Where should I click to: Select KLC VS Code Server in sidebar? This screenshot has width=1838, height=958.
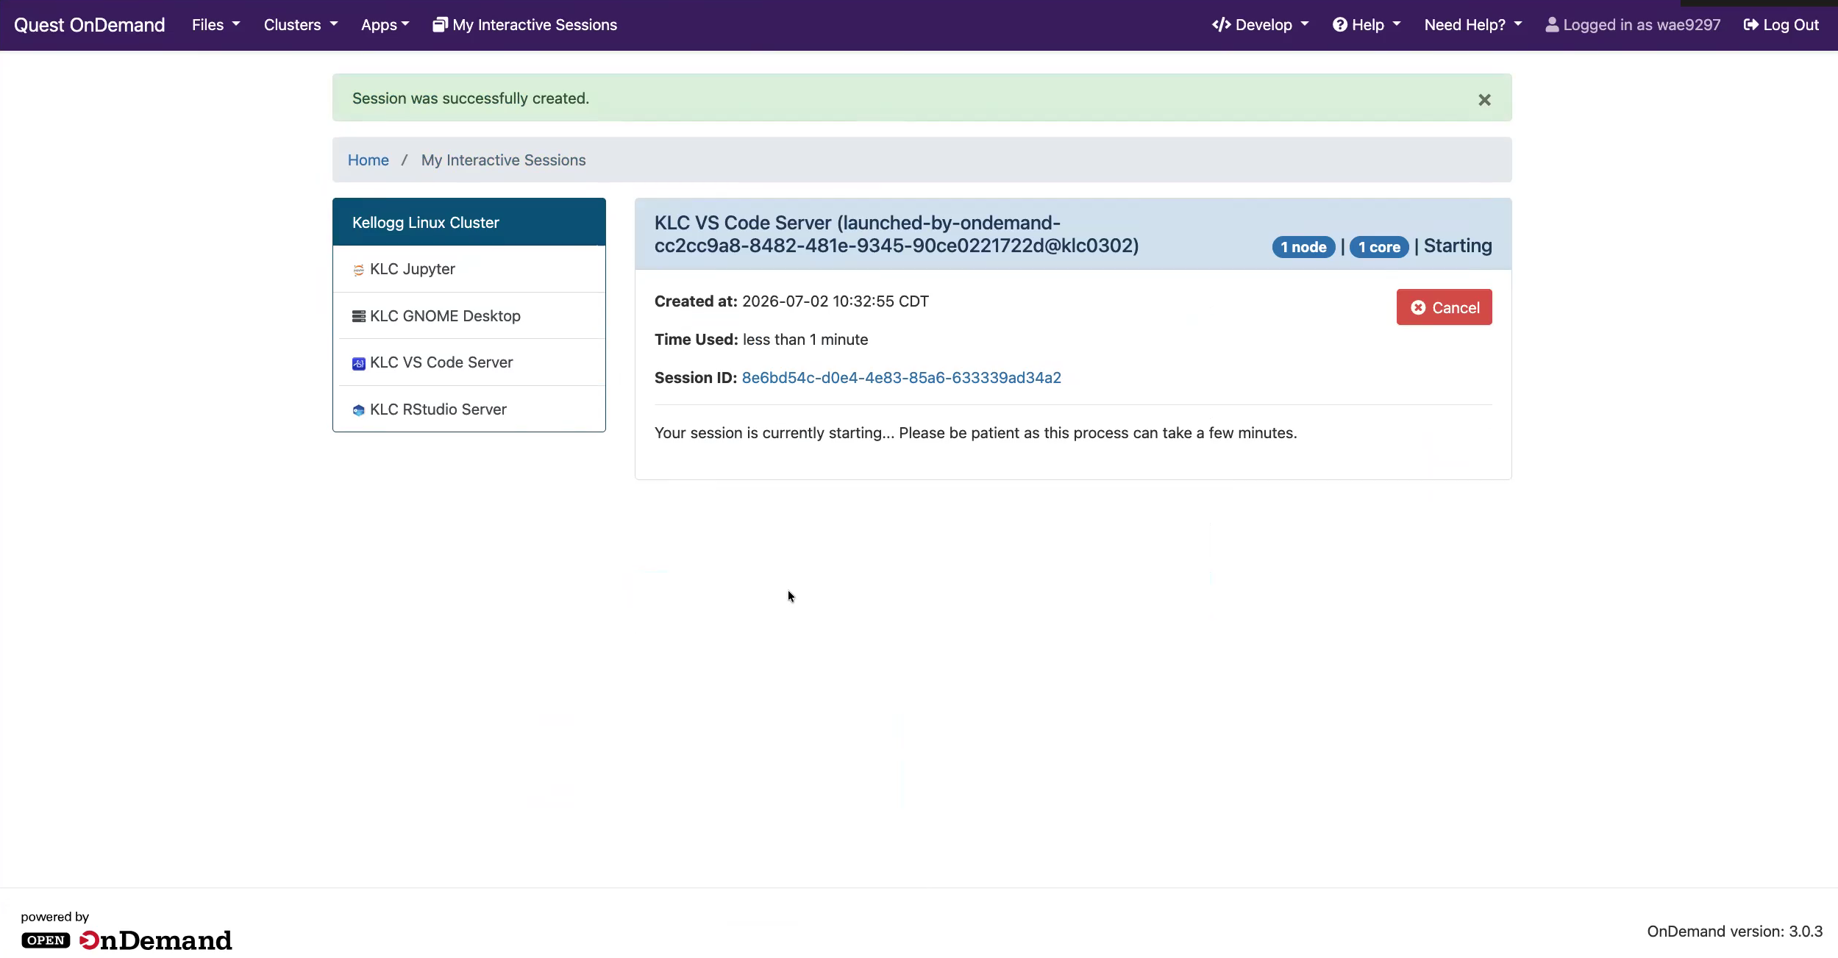click(x=469, y=362)
